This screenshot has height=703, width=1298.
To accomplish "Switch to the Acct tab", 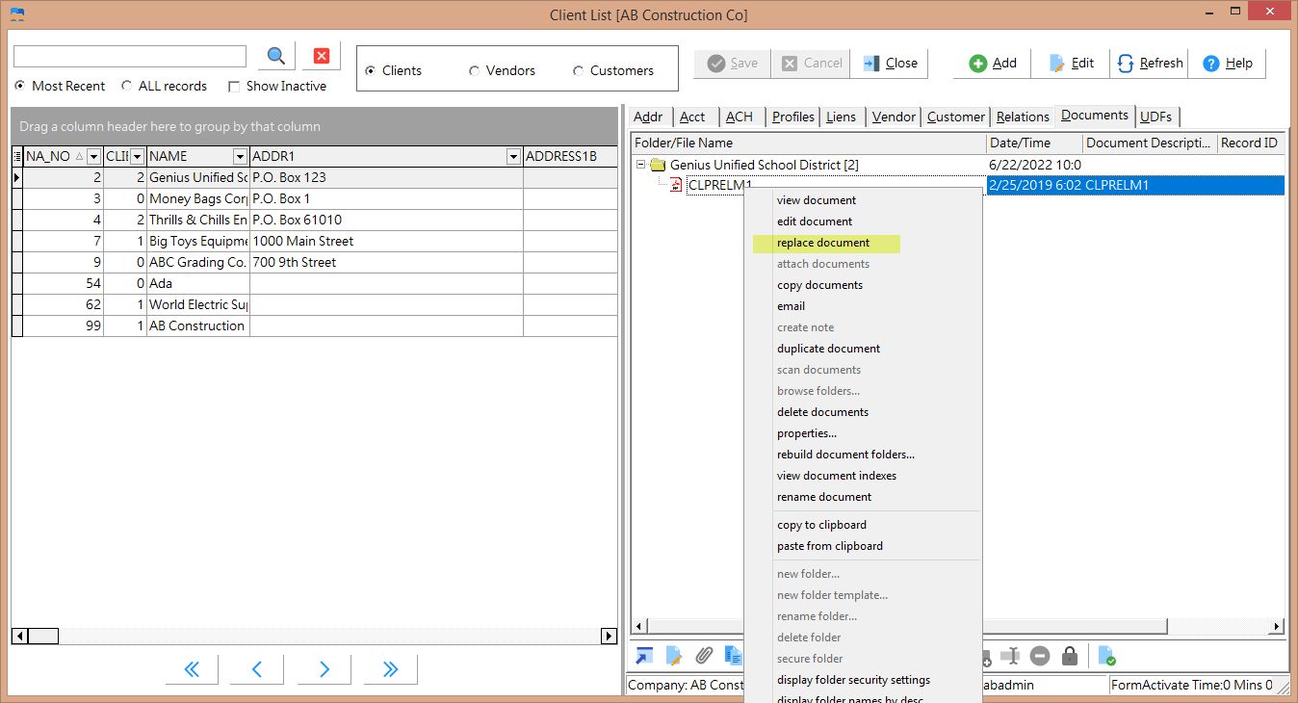I will 692,117.
